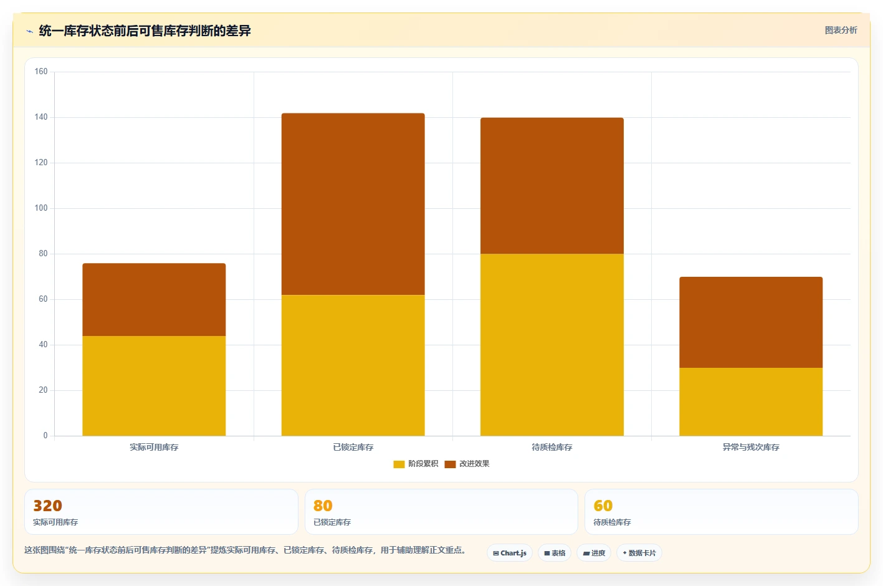Click the 异常与残次库存 x-axis label
The height and width of the screenshot is (586, 883).
click(751, 447)
